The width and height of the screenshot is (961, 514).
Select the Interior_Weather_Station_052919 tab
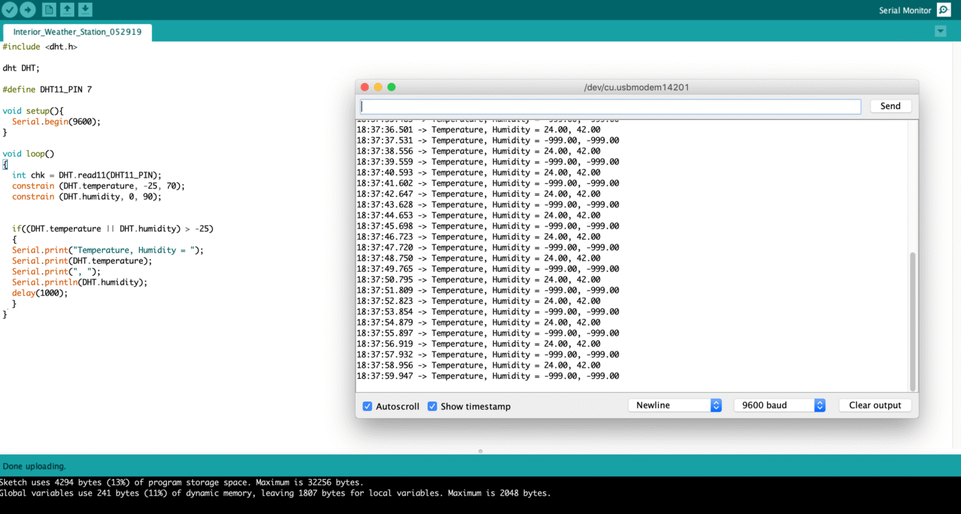coord(77,32)
